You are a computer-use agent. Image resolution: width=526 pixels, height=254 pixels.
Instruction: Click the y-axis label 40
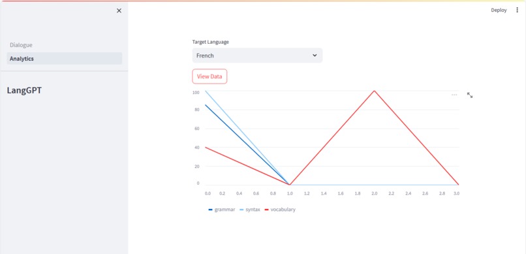[x=197, y=148]
